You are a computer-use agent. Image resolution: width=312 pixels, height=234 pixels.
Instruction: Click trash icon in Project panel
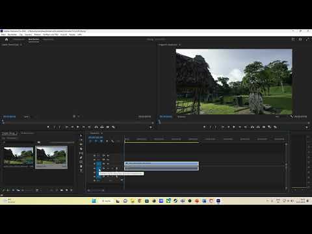pyautogui.click(x=71, y=190)
